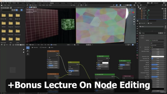Click the outliner filter funnel icon
Viewport: 167px width, 94px height.
[x=163, y=5]
